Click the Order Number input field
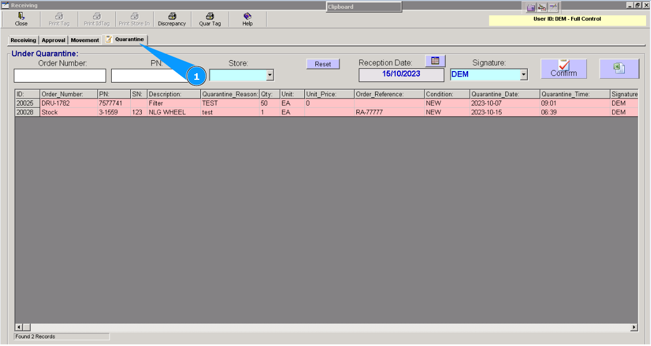This screenshot has height=346, width=651. [x=60, y=75]
